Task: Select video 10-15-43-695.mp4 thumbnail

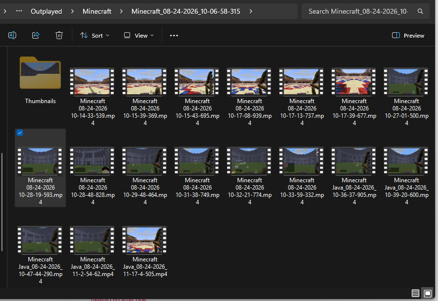Action: pos(197,82)
